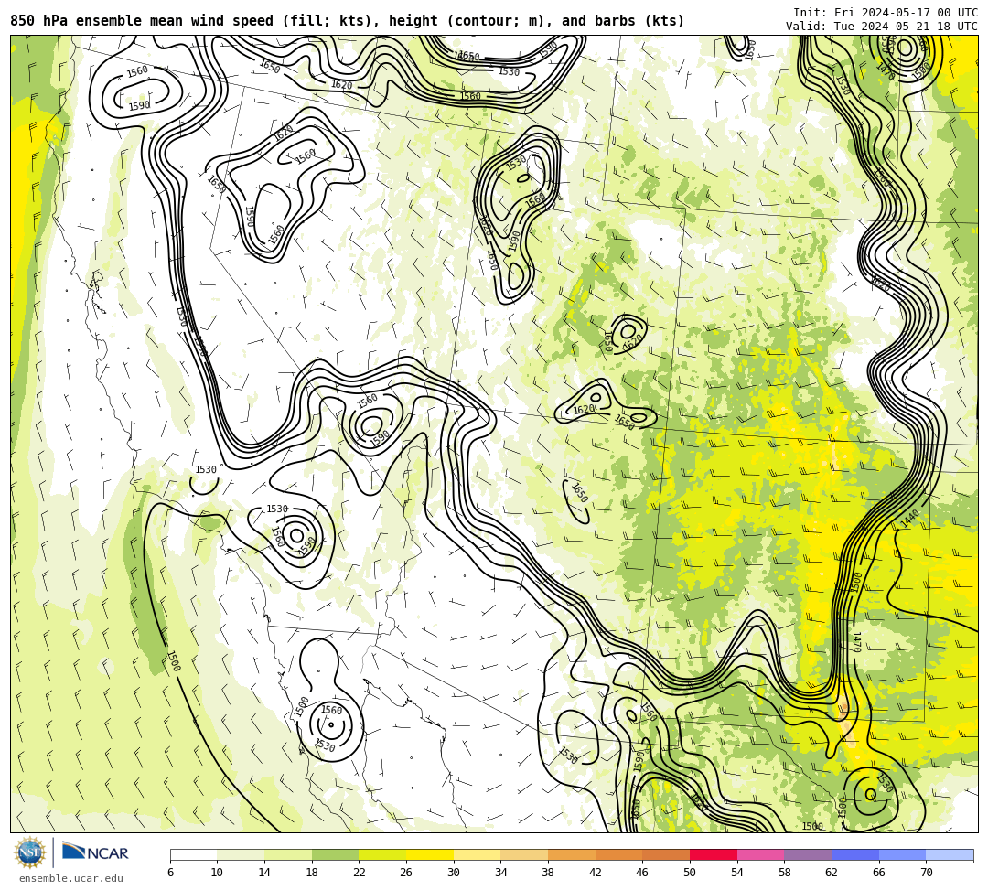Click the colorbar tick label 50
The width and height of the screenshot is (988, 890).
pos(690,873)
